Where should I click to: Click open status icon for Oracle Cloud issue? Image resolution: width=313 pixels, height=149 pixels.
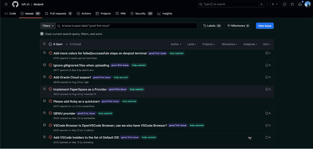pyautogui.click(x=50, y=77)
